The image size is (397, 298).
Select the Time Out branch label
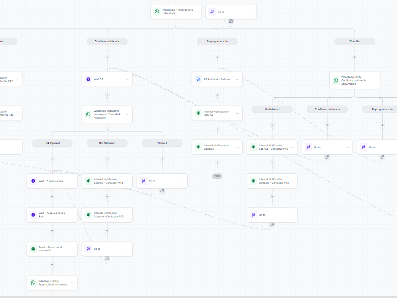[x=355, y=41]
